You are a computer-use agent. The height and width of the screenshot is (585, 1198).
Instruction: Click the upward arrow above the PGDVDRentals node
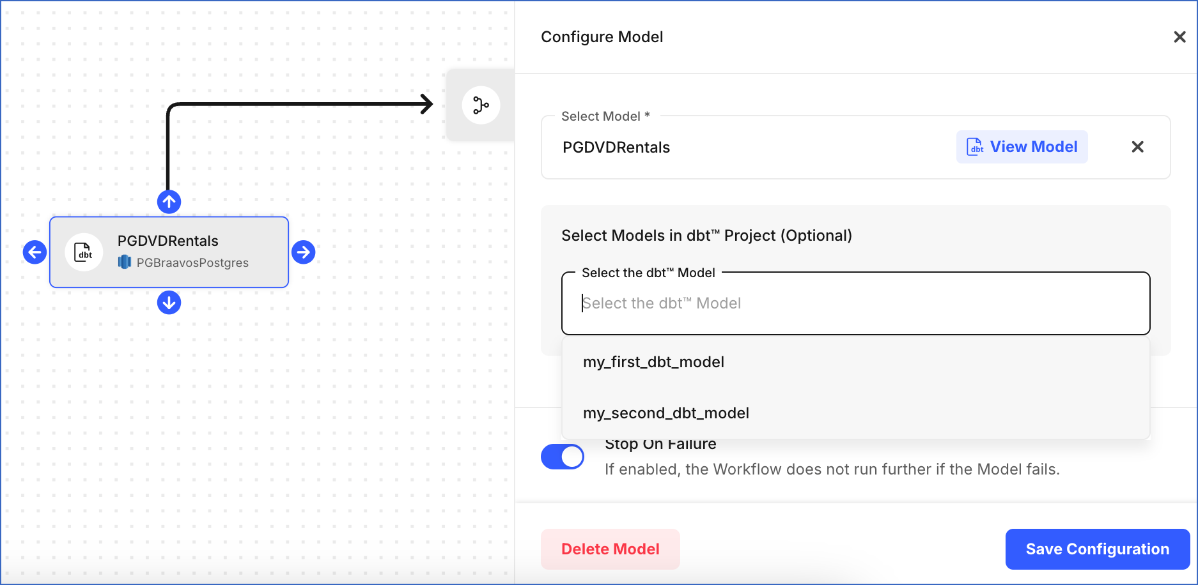click(169, 202)
